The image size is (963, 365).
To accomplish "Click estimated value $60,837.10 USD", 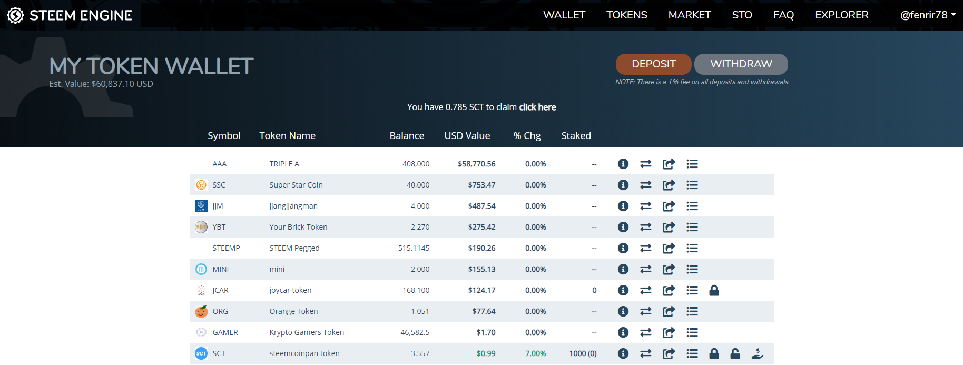I will click(122, 84).
